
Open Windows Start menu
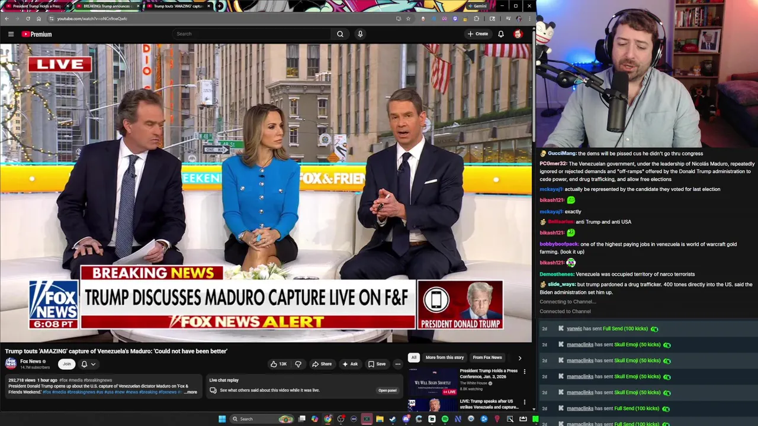tap(222, 419)
